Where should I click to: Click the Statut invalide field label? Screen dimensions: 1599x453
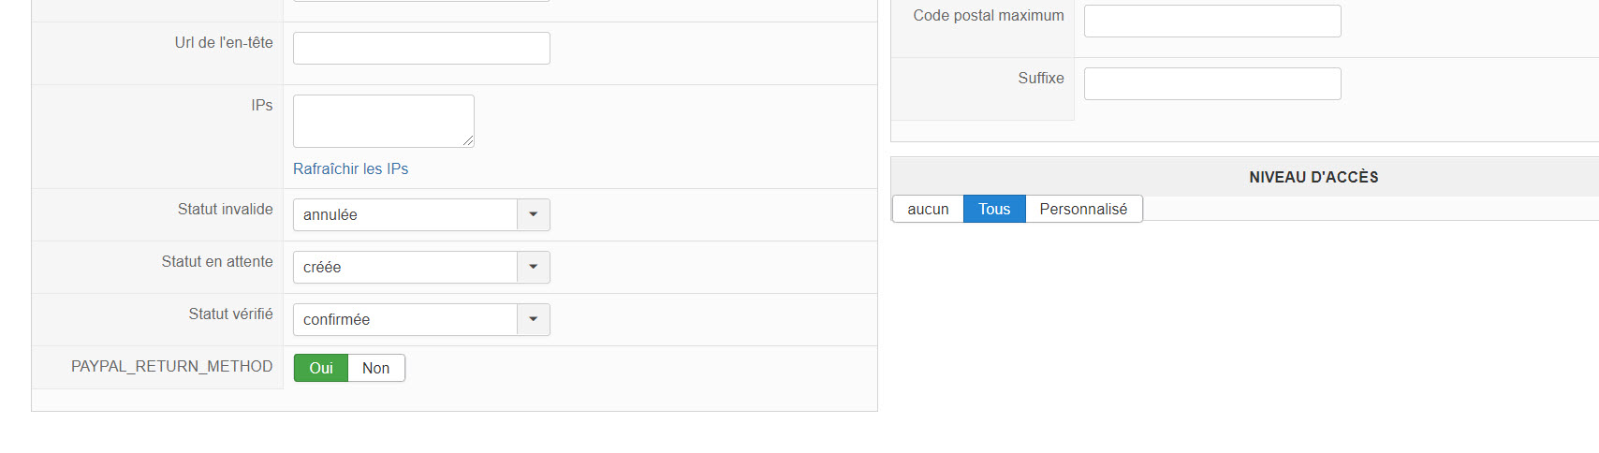[226, 209]
